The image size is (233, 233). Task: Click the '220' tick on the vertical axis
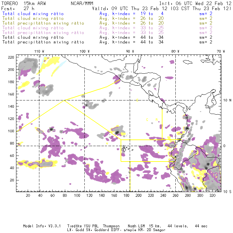[x=11, y=57]
